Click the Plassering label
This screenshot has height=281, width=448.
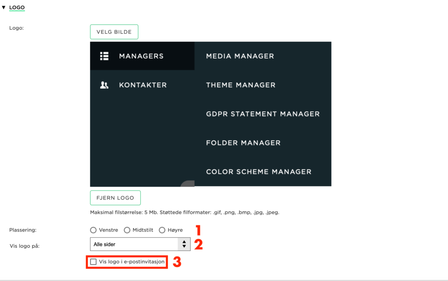click(x=23, y=230)
